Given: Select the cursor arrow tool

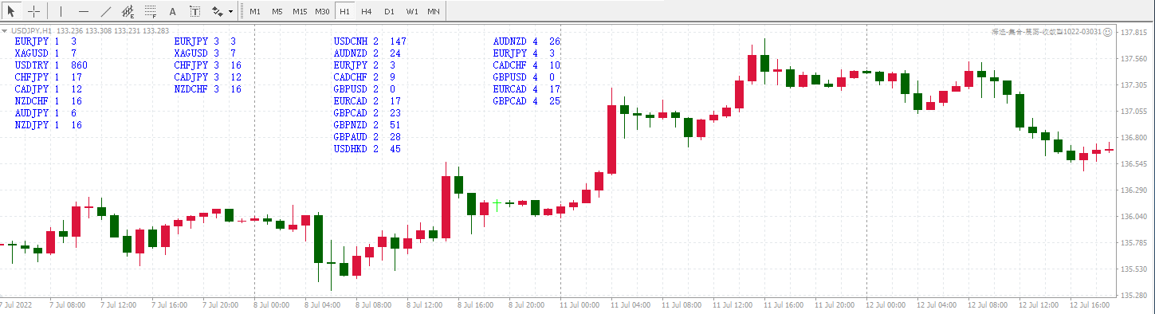Looking at the screenshot, I should [11, 11].
